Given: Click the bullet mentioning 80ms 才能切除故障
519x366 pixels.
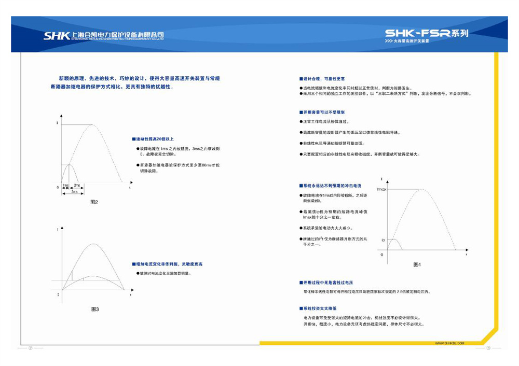Looking at the screenshot, I should 178,167.
